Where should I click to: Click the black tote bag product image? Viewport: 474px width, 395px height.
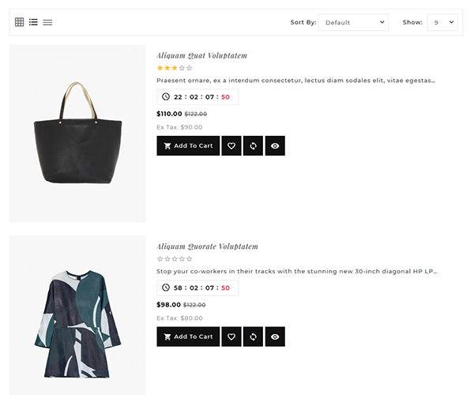(x=77, y=134)
